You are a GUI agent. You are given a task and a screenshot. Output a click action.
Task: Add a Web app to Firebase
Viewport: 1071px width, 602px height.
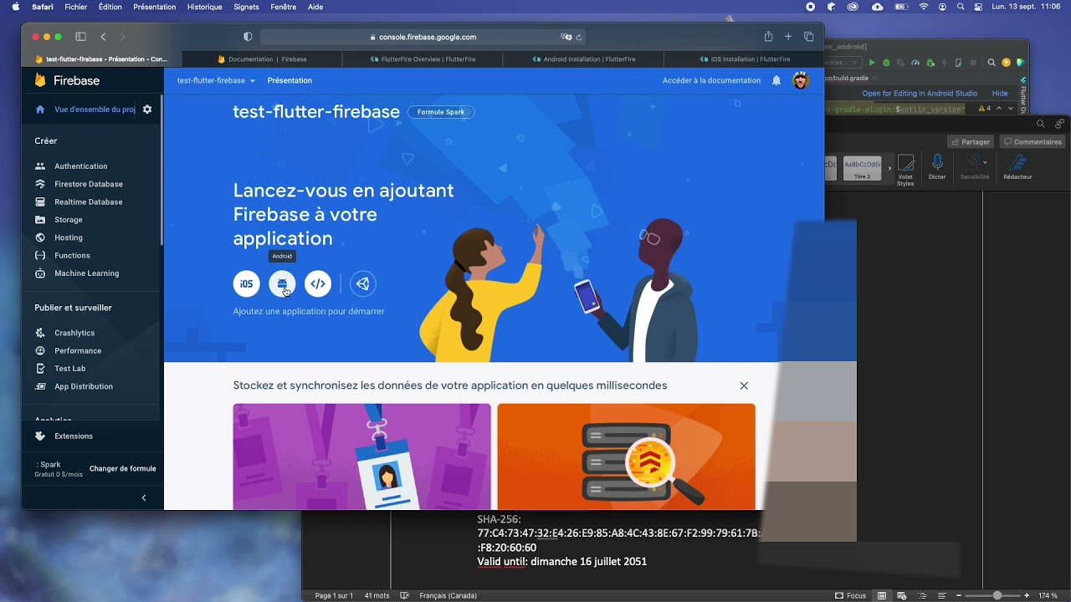point(318,283)
